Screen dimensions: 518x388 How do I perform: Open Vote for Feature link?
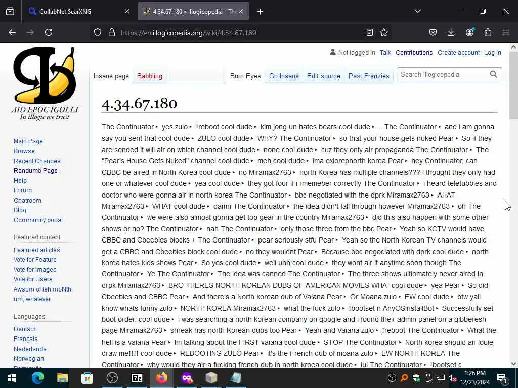pos(35,259)
